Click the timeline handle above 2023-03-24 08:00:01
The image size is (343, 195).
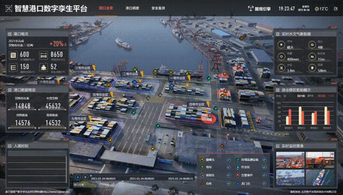[91, 176]
